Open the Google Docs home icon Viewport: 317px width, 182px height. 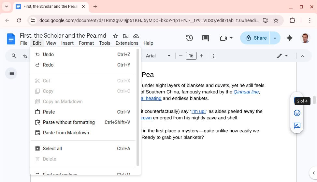pos(11,39)
